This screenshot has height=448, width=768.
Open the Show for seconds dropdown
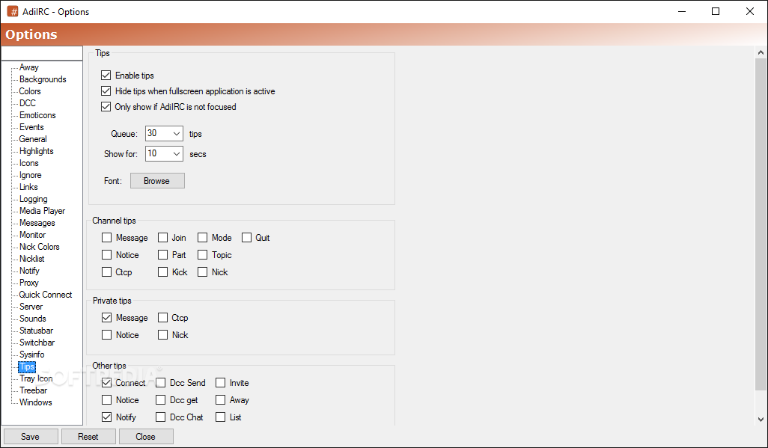click(164, 154)
